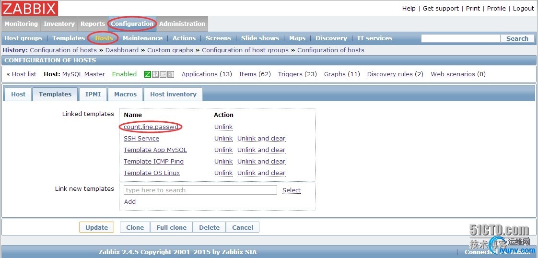538x258 pixels.
Task: Open the Profile link
Action: click(496, 9)
